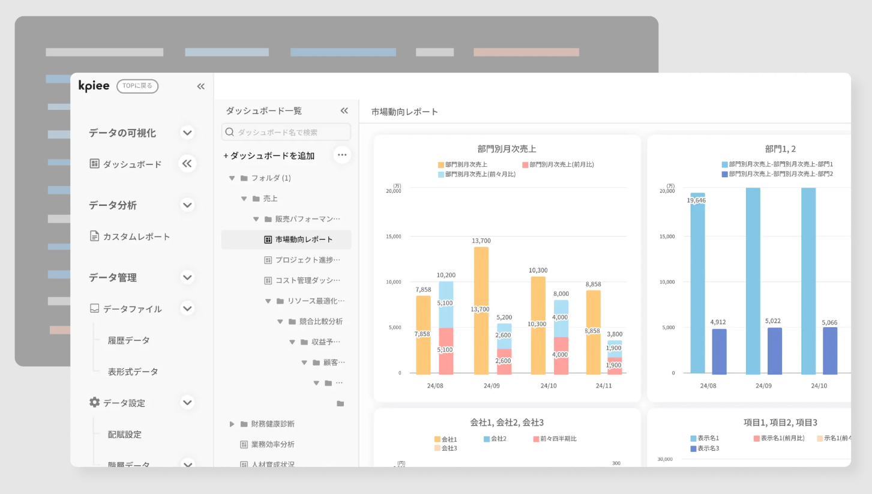Collapse the データの可視化 section
The image size is (872, 494).
(x=187, y=133)
